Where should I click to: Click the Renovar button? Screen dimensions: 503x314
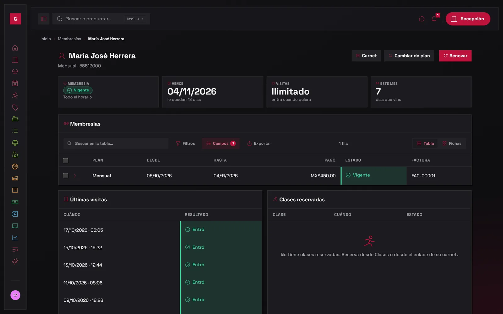point(455,56)
